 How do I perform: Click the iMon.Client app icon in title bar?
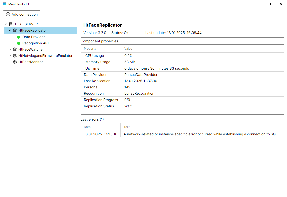click(4, 4)
